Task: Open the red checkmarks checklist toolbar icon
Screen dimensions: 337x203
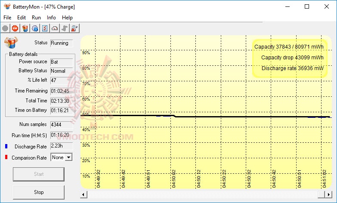Action: 45,28
